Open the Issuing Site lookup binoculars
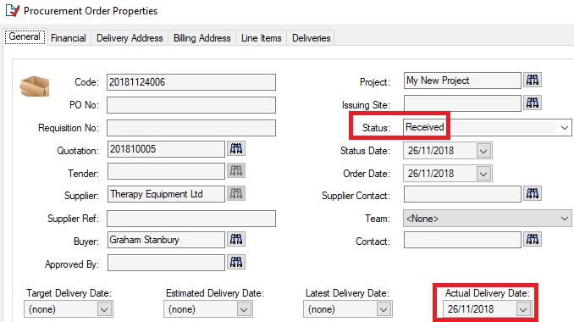The height and width of the screenshot is (322, 574). point(533,103)
